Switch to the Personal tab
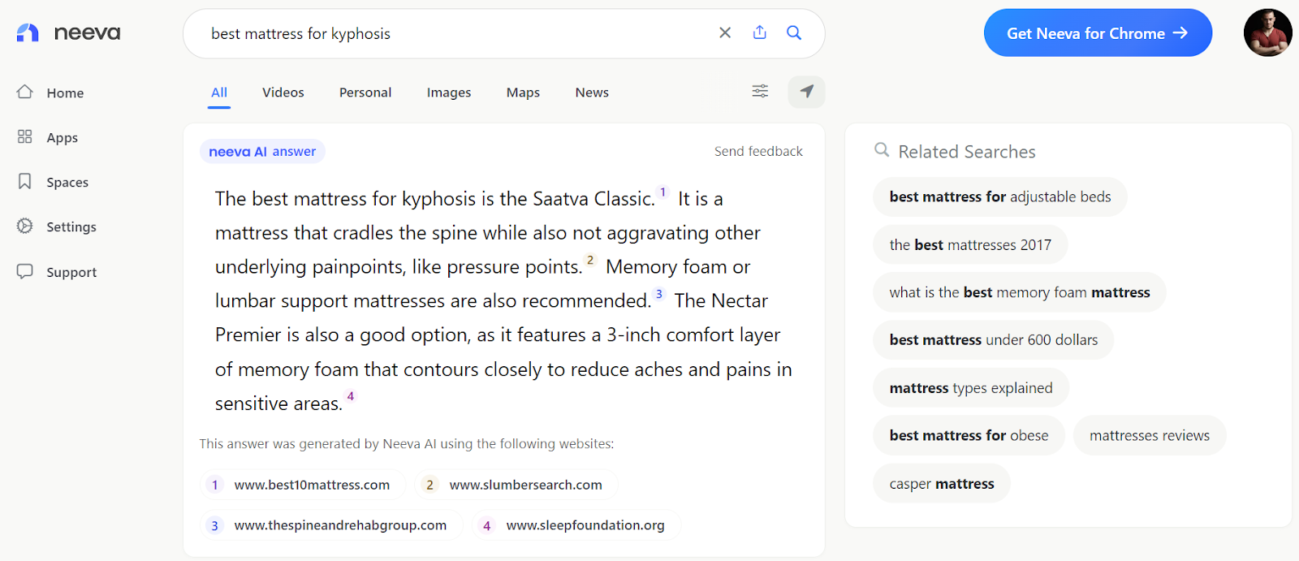The image size is (1299, 561). click(x=365, y=93)
